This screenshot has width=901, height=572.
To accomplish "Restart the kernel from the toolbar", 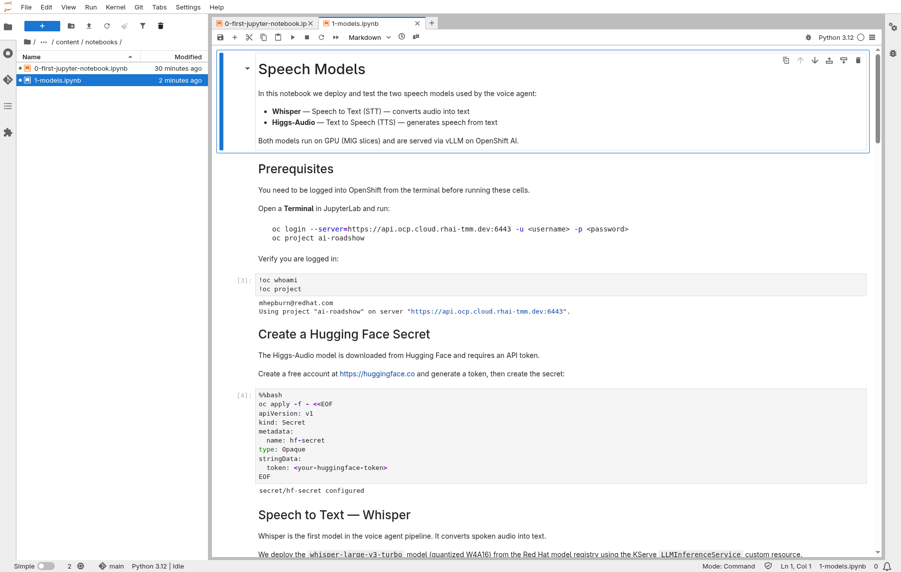I will pos(321,37).
